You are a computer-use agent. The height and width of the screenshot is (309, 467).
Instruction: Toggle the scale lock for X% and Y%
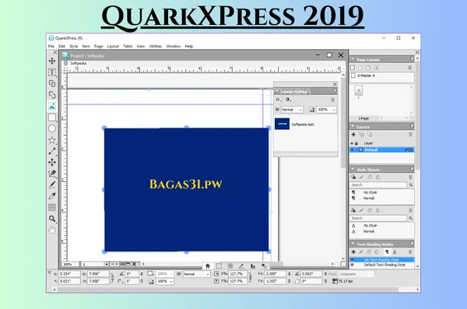point(250,278)
